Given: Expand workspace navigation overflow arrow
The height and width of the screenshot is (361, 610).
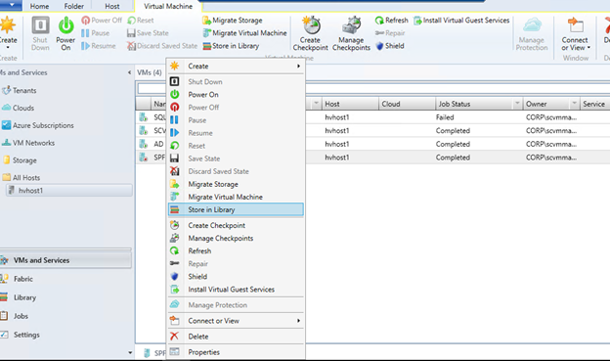Looking at the screenshot, I should [130, 353].
